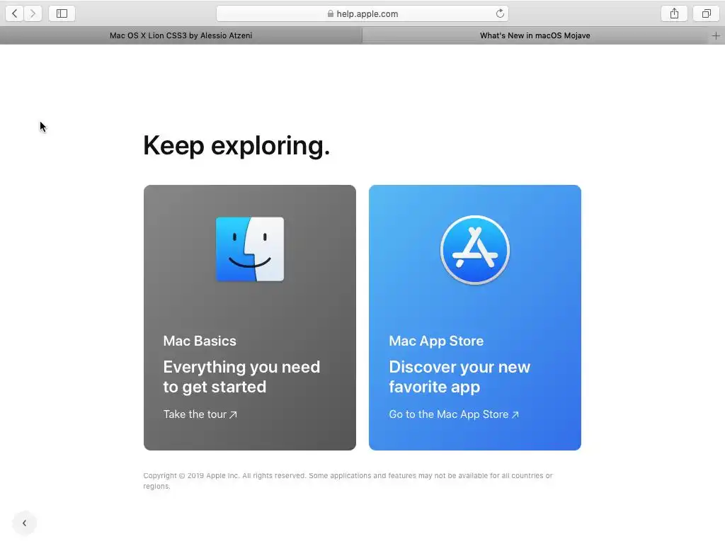Image resolution: width=725 pixels, height=544 pixels.
Task: Click the round back chevron at page bottom
Action: click(25, 523)
